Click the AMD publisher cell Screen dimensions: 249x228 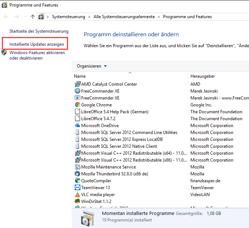[195, 84]
